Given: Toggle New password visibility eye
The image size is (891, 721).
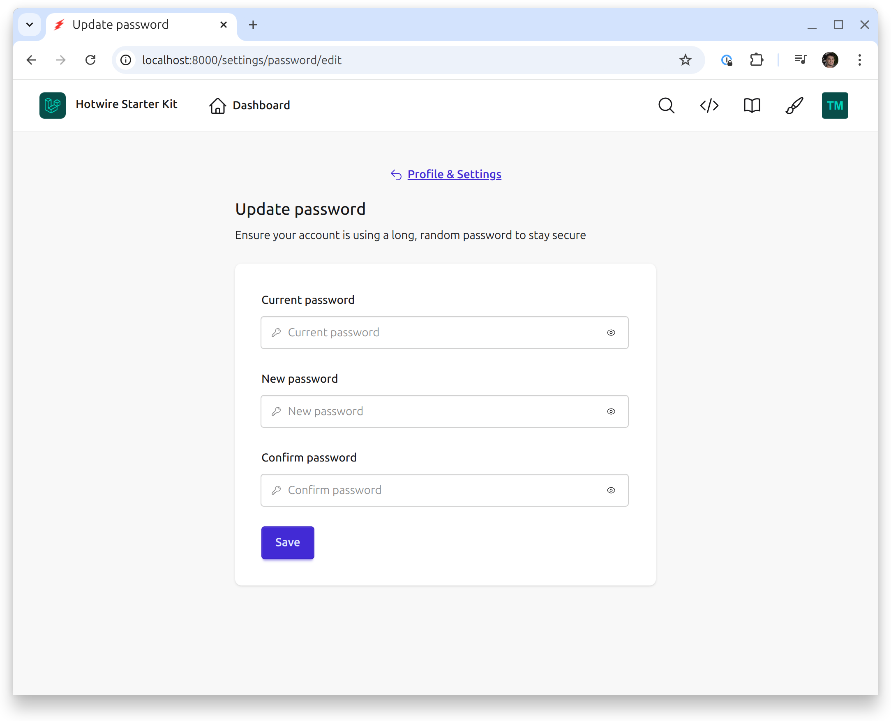Looking at the screenshot, I should 611,411.
